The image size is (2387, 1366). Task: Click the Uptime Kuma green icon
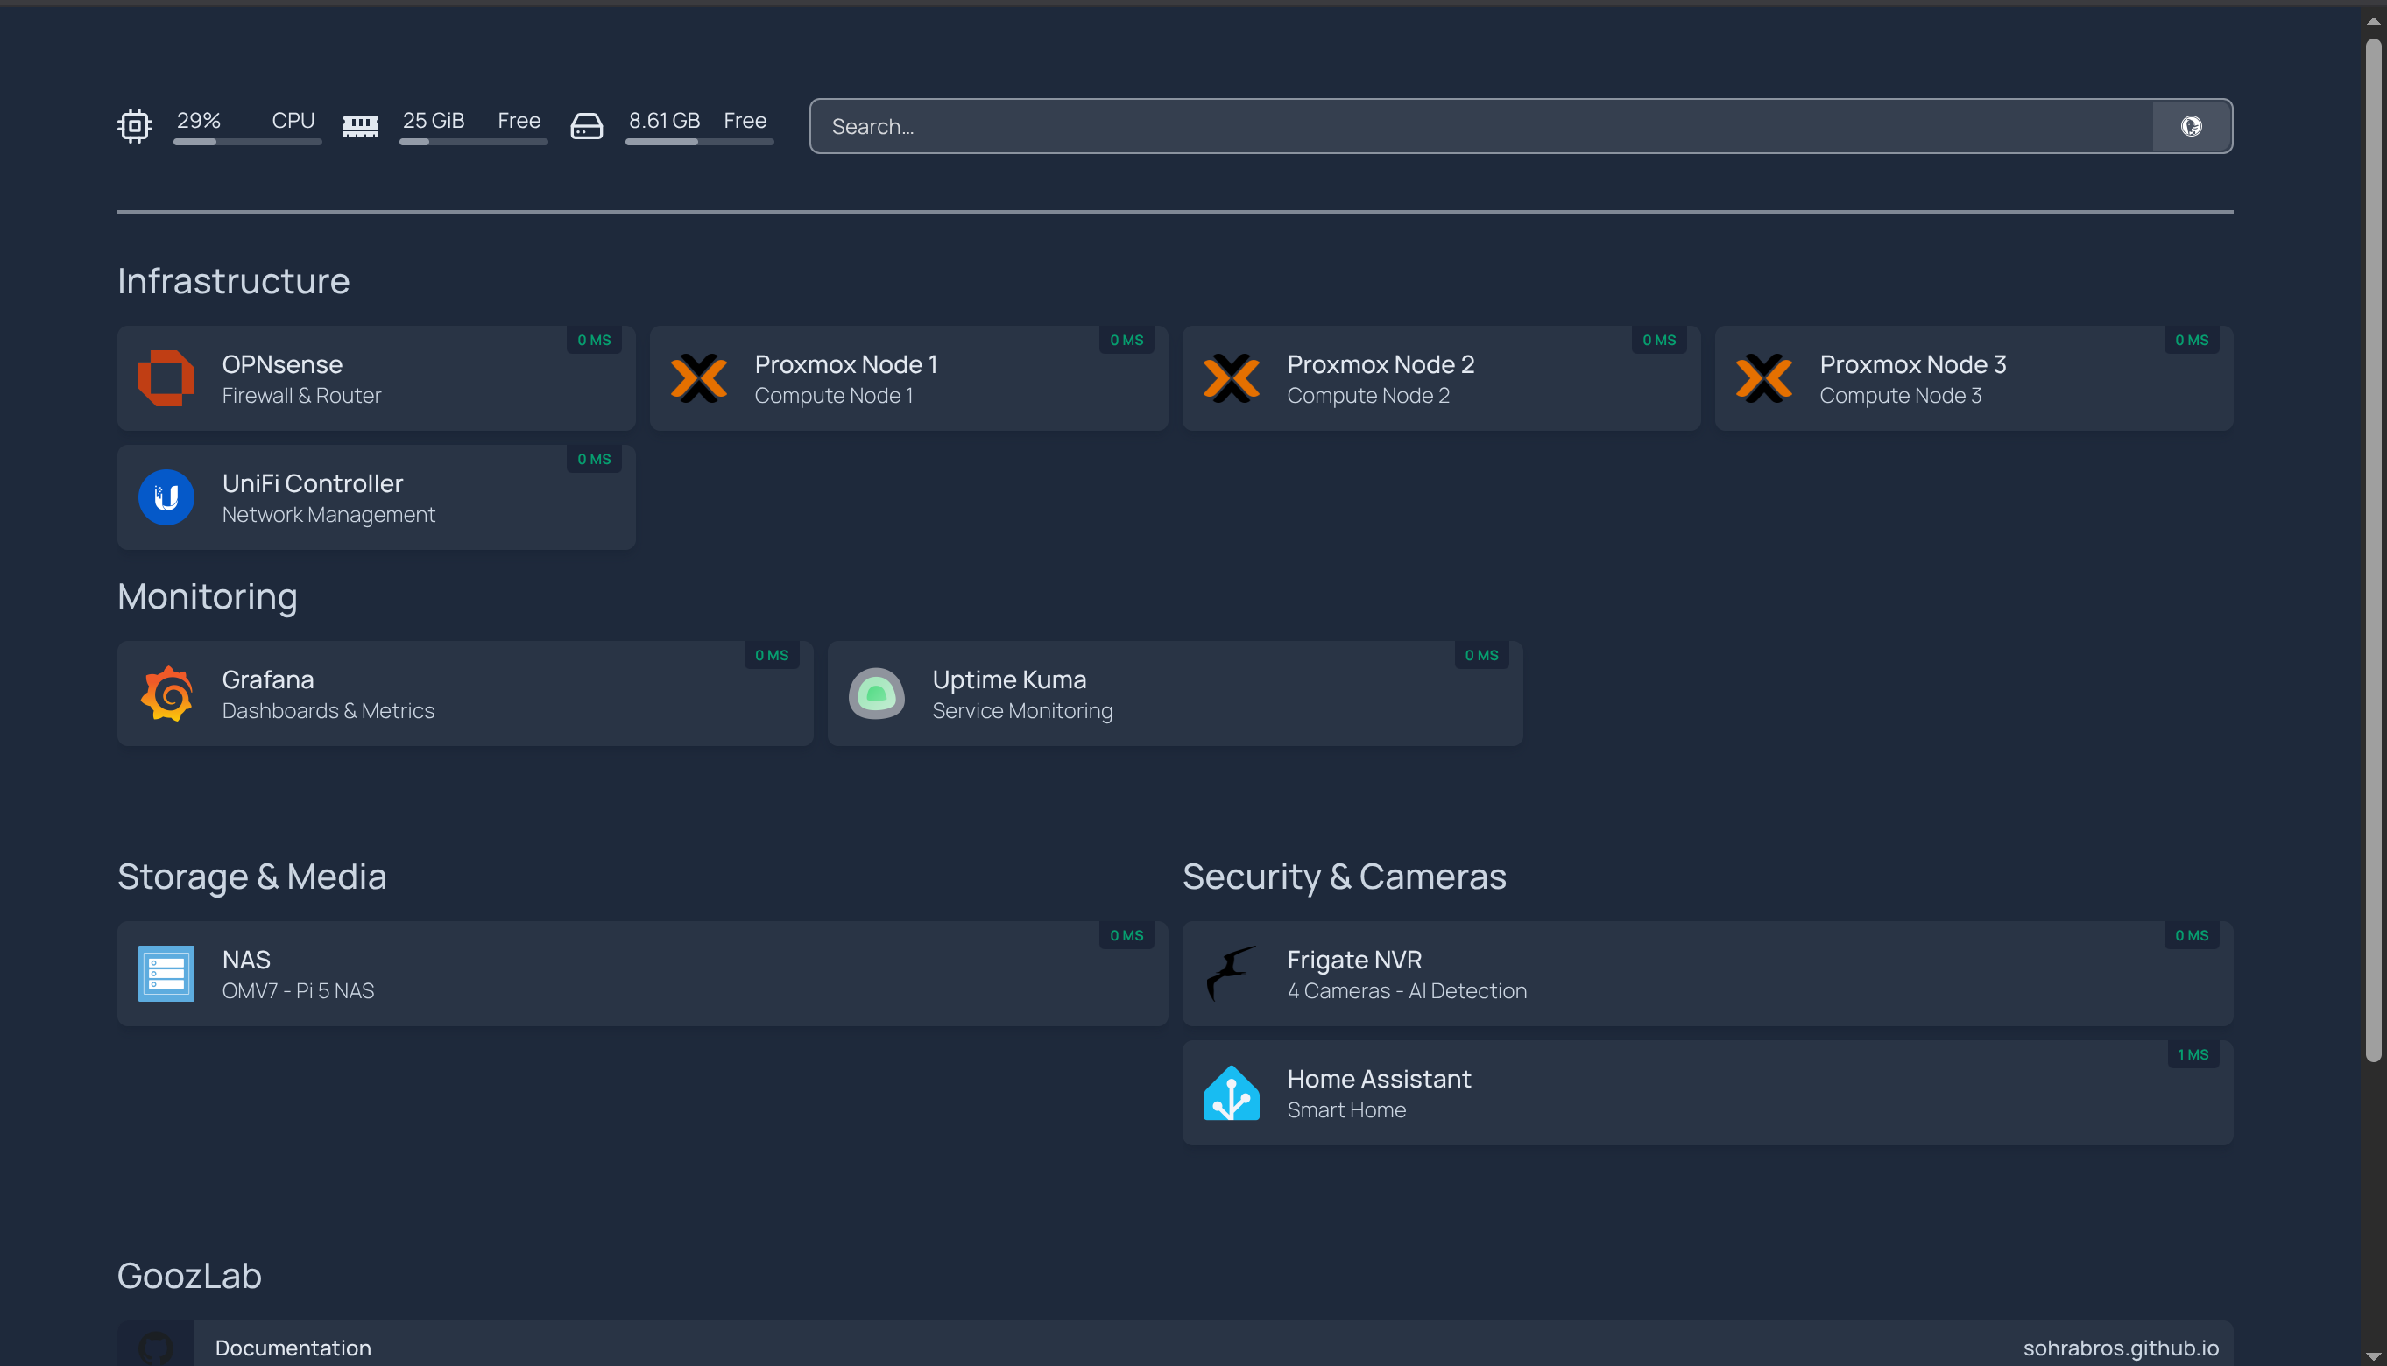click(x=876, y=694)
